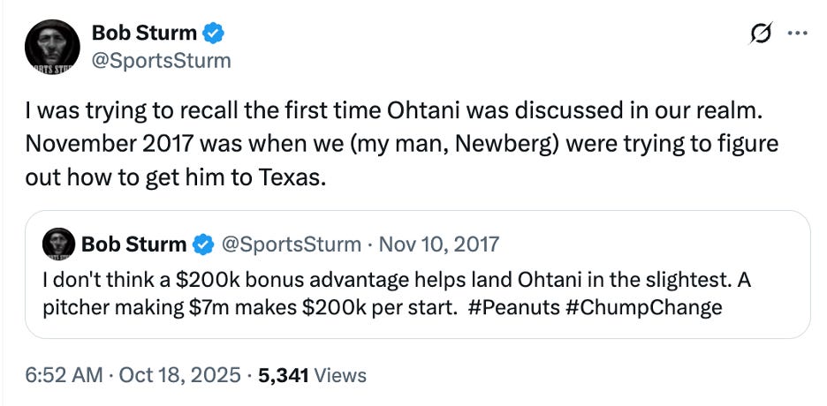This screenshot has width=827, height=406.
Task: Click the verified badge in the quoted tweet
Action: point(201,244)
